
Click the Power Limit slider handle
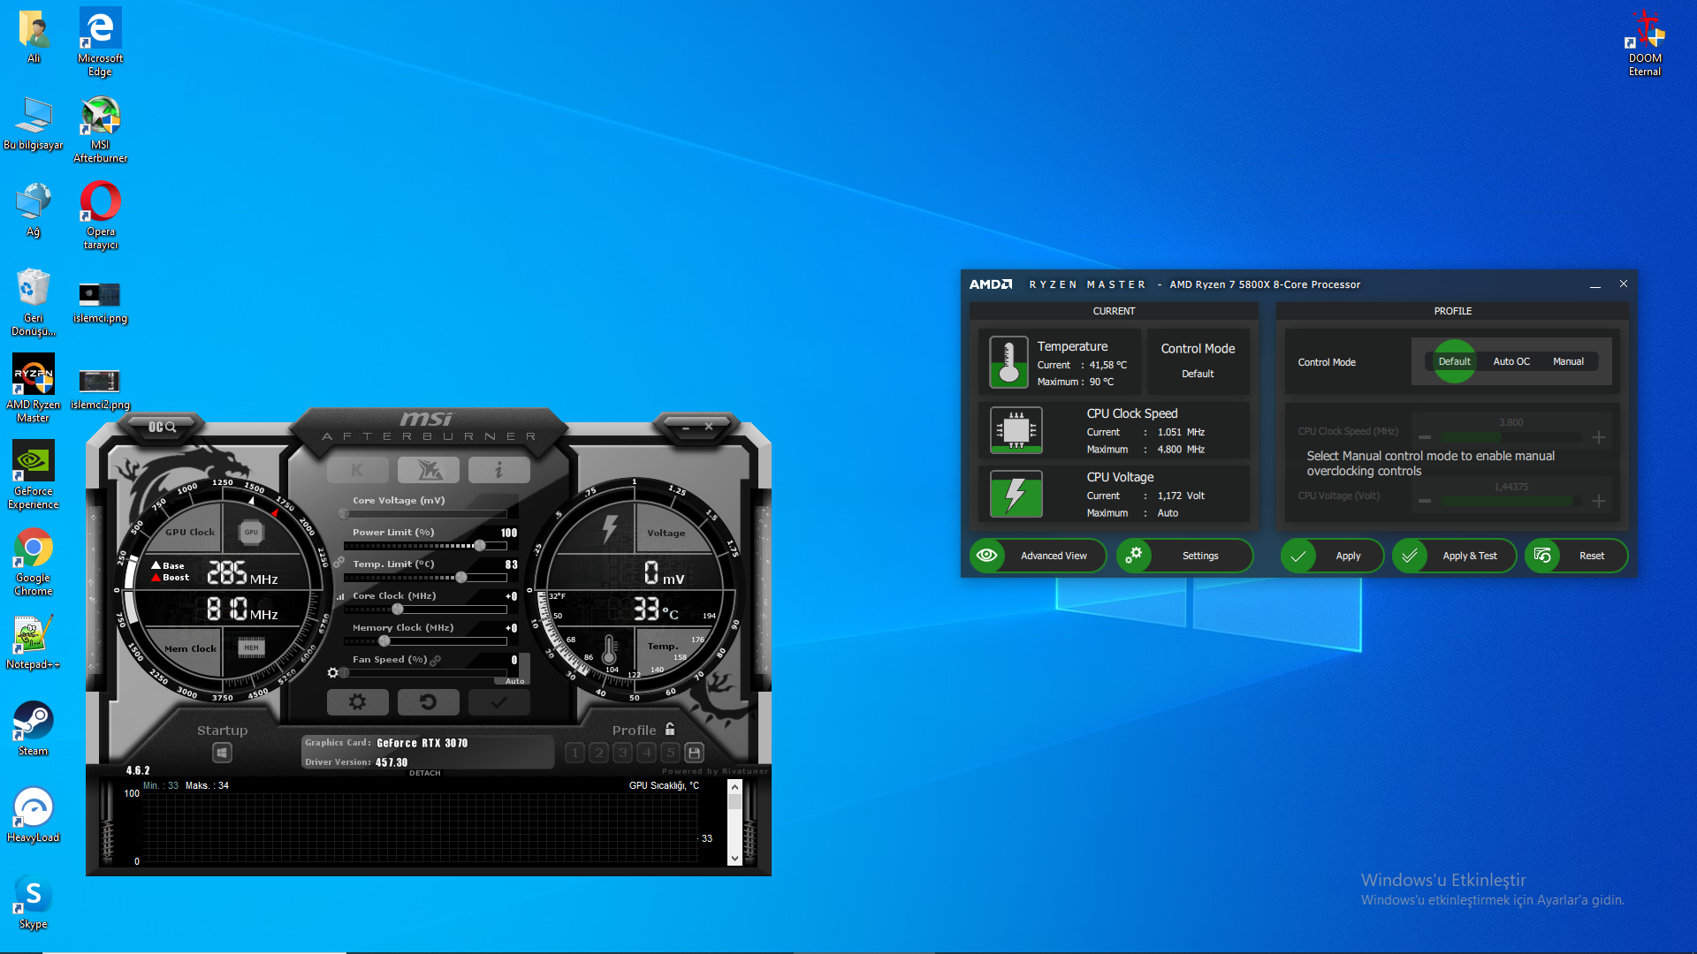[479, 546]
